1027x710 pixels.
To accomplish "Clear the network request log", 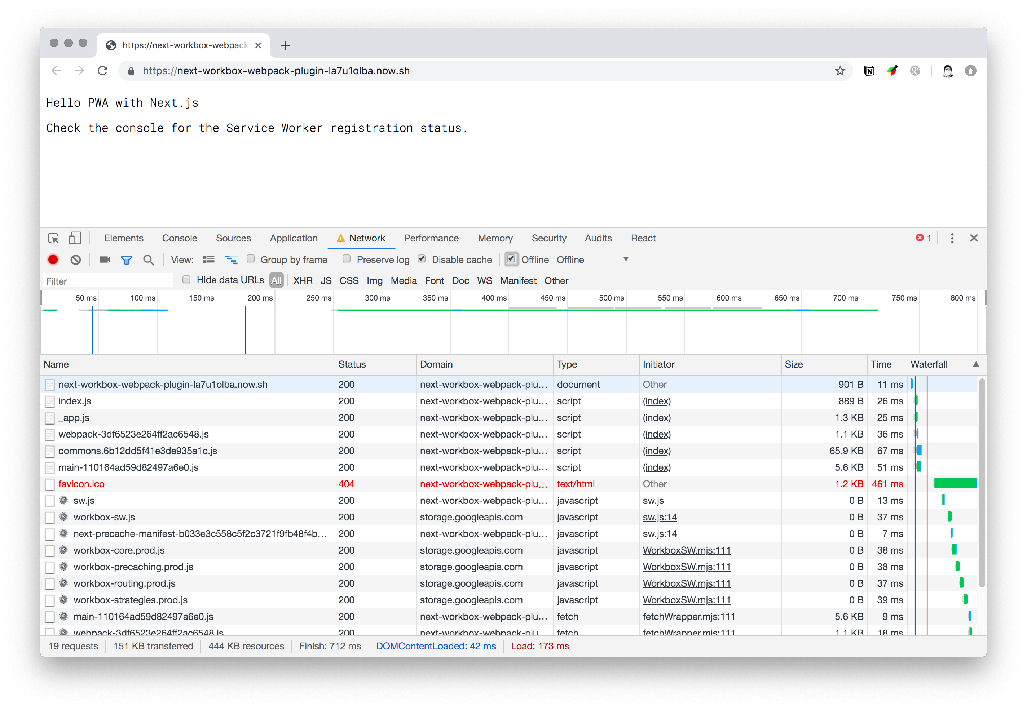I will (x=76, y=259).
